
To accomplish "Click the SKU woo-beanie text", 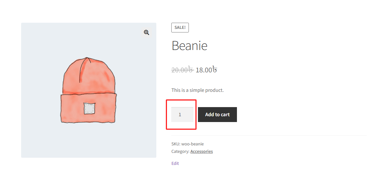I will click(188, 144).
